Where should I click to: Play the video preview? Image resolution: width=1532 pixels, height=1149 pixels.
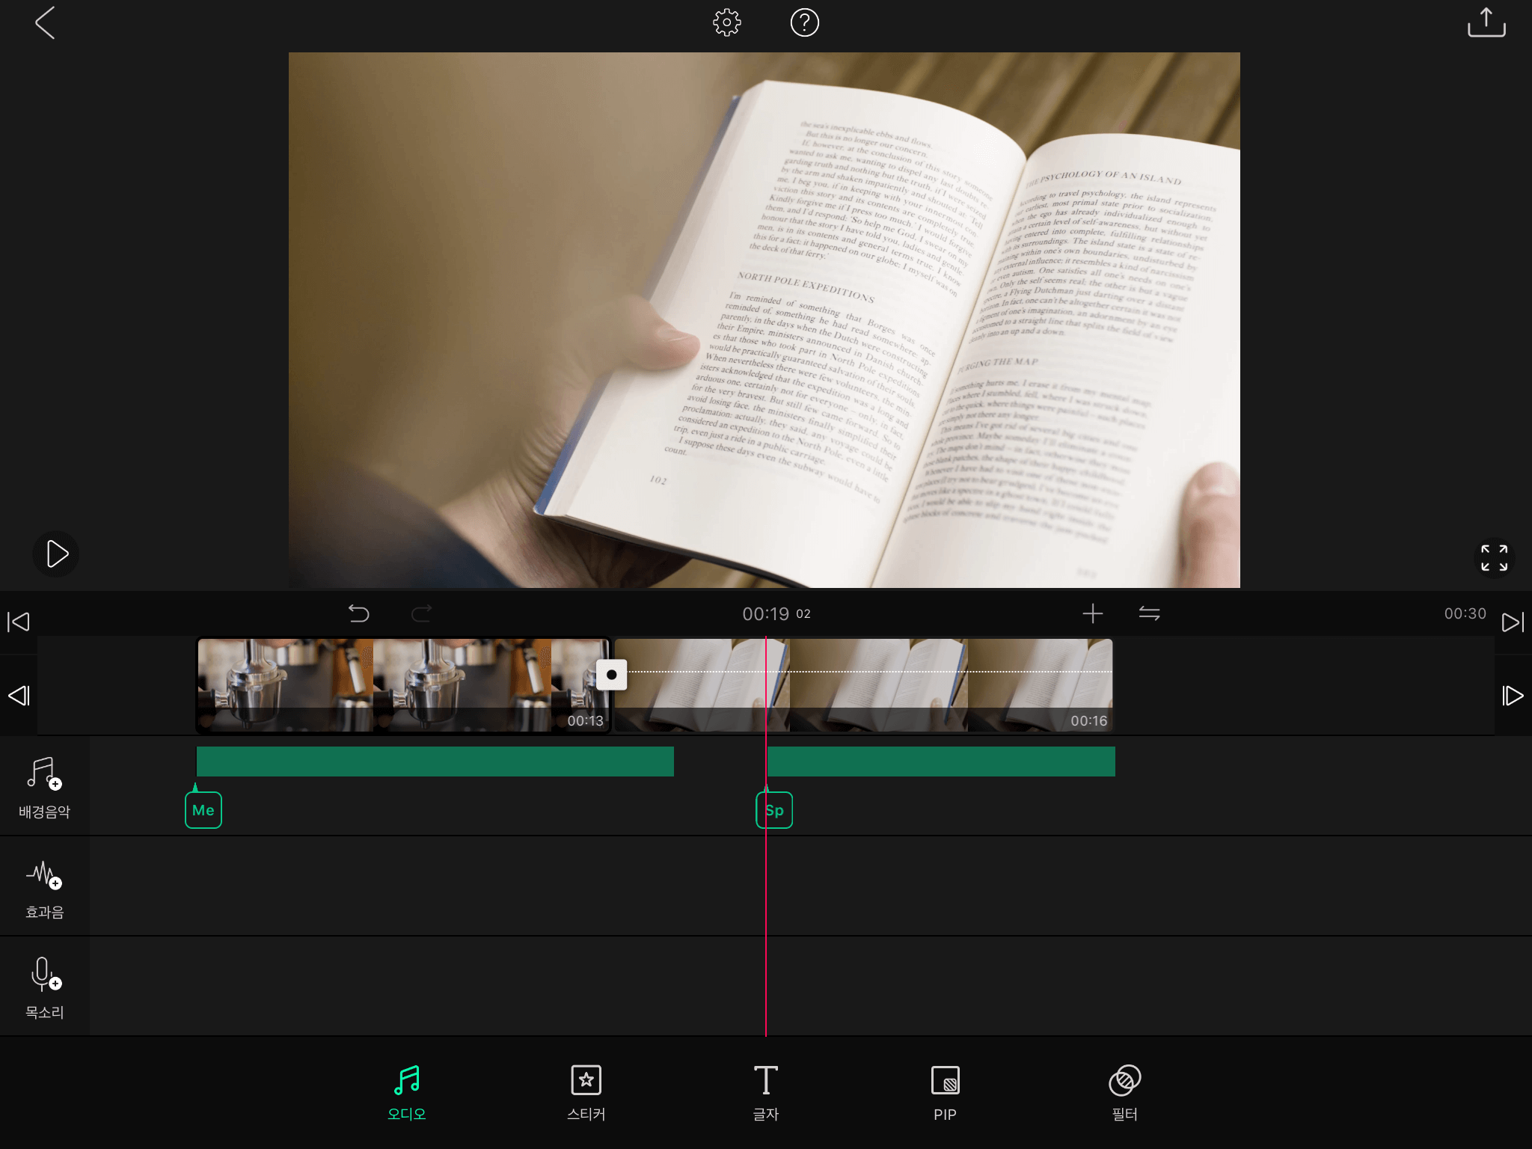coord(56,554)
